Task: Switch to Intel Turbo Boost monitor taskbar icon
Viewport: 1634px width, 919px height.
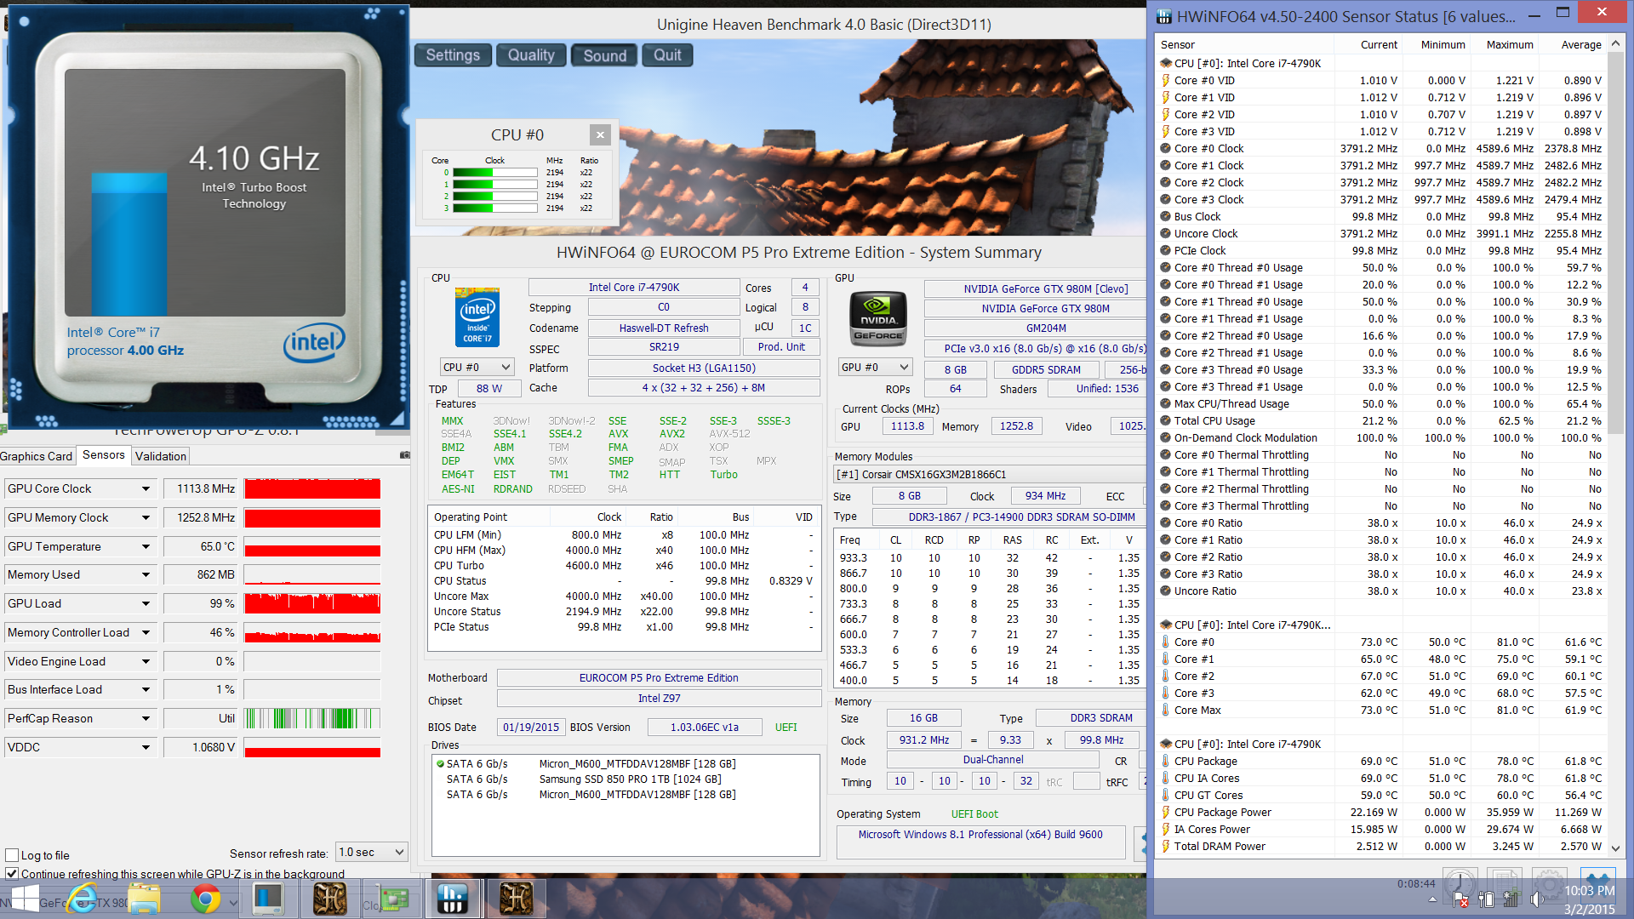Action: pos(268,899)
